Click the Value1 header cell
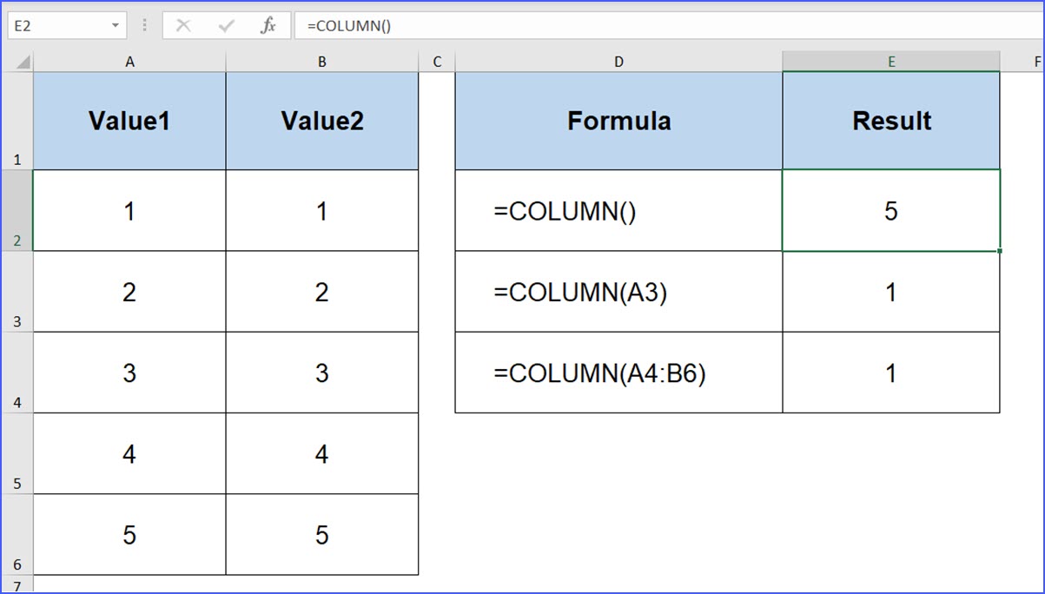 pos(129,121)
